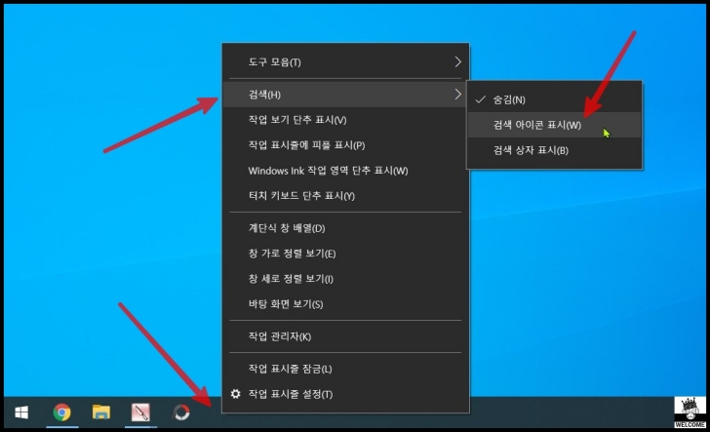Choose 바탕 화면 보기(S)
The height and width of the screenshot is (432, 710).
tap(345, 304)
